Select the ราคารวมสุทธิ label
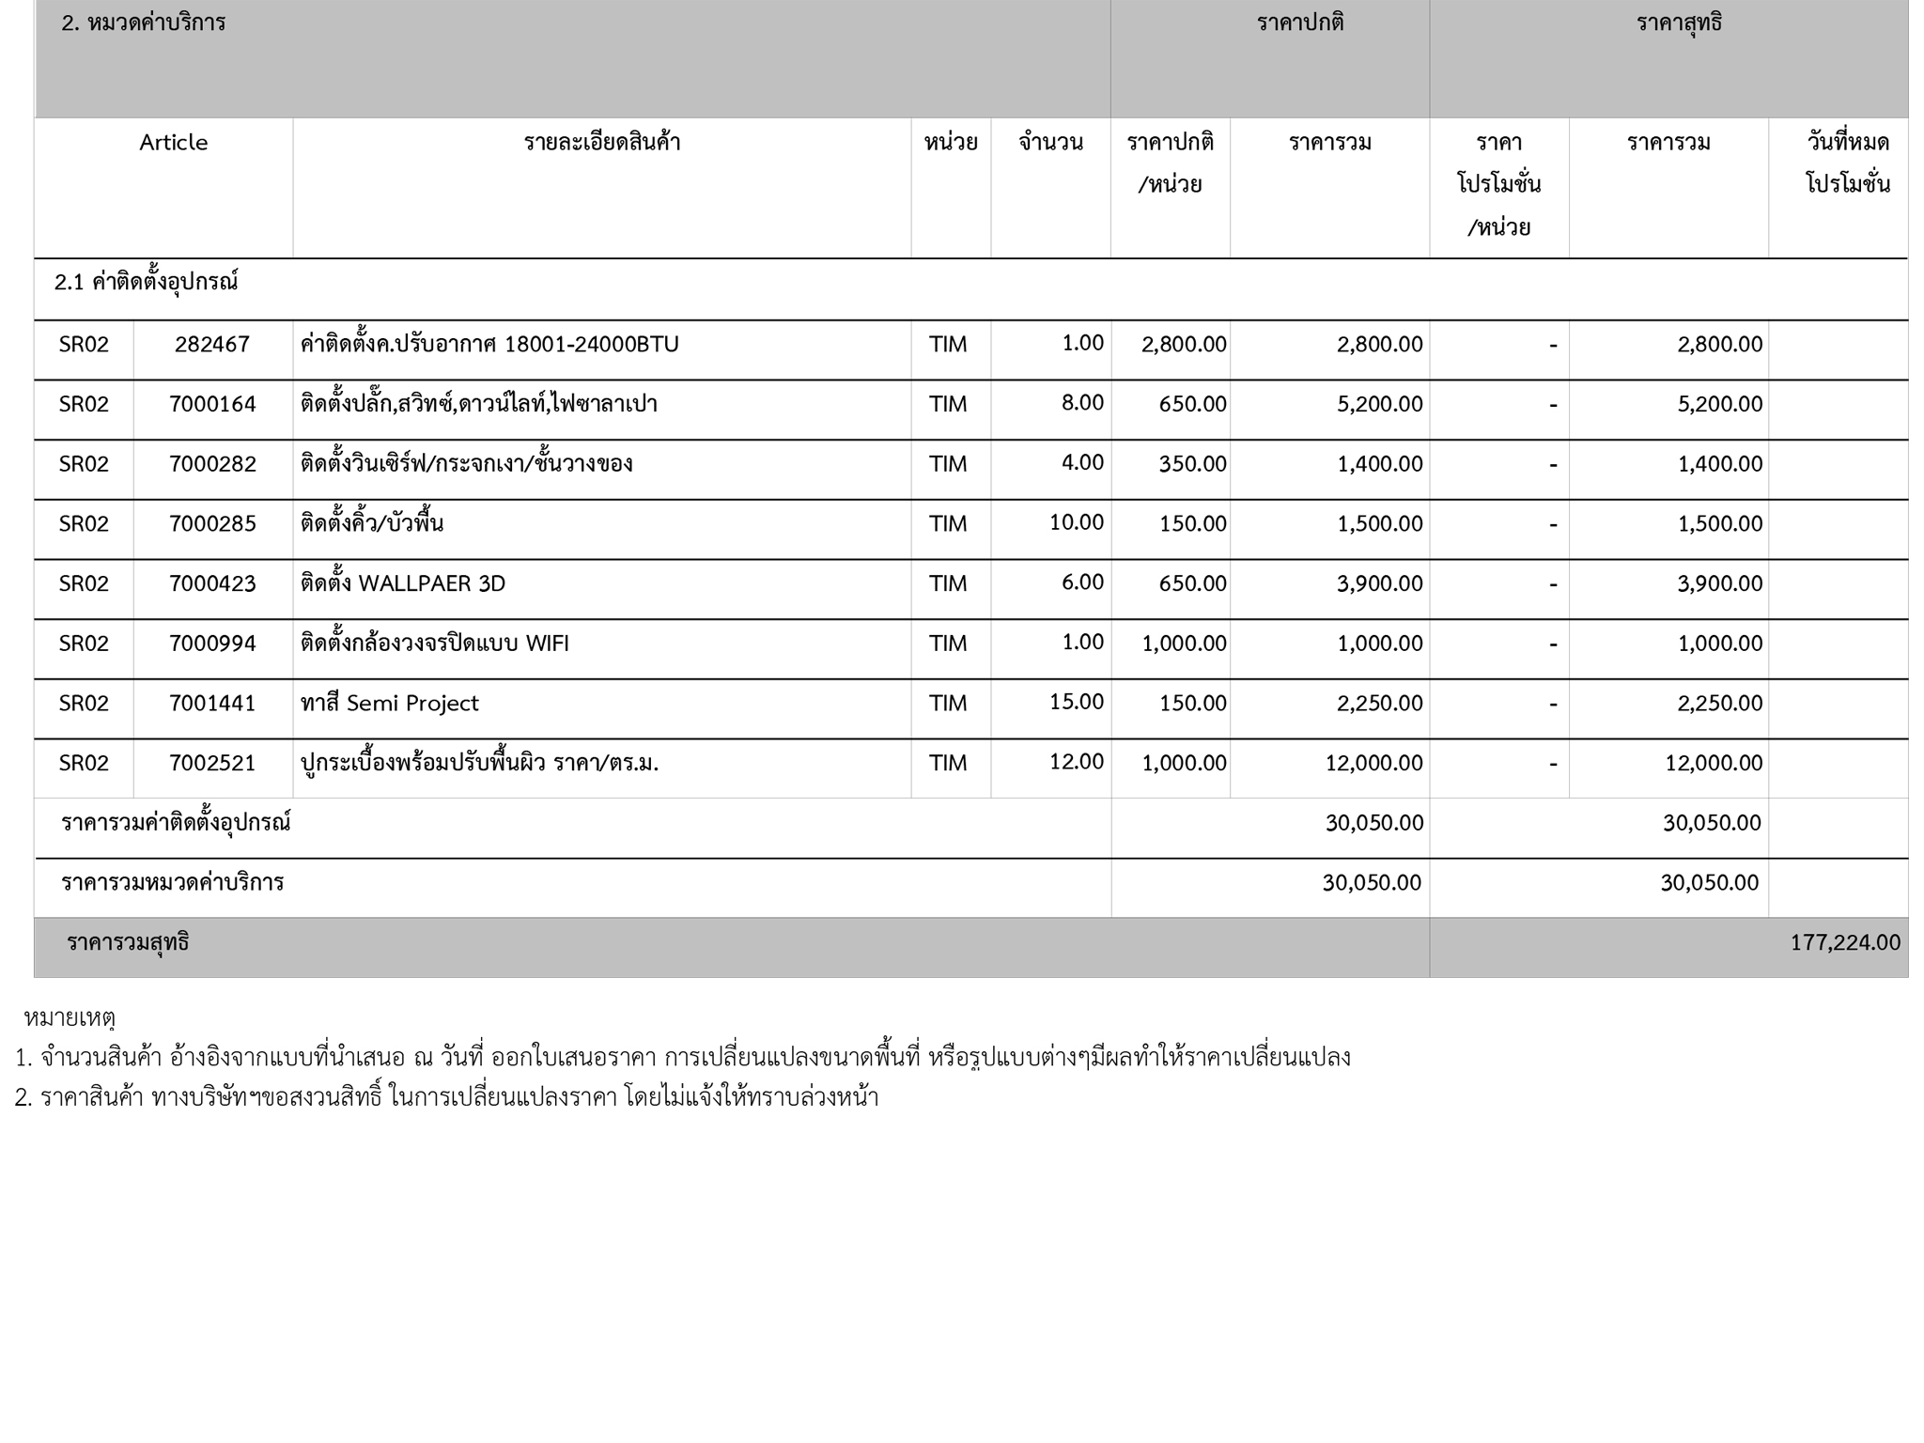 (x=128, y=943)
